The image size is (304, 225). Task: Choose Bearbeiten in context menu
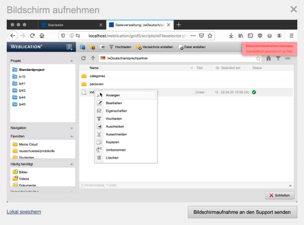126,103
